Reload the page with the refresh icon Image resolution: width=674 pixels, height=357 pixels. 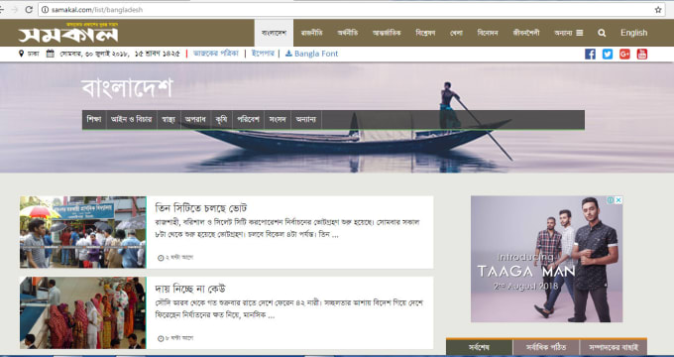click(x=29, y=10)
